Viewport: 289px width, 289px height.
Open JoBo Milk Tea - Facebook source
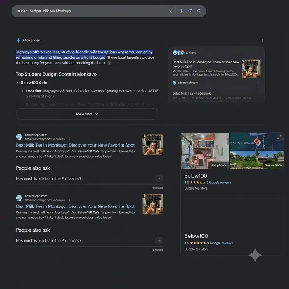coord(192,93)
